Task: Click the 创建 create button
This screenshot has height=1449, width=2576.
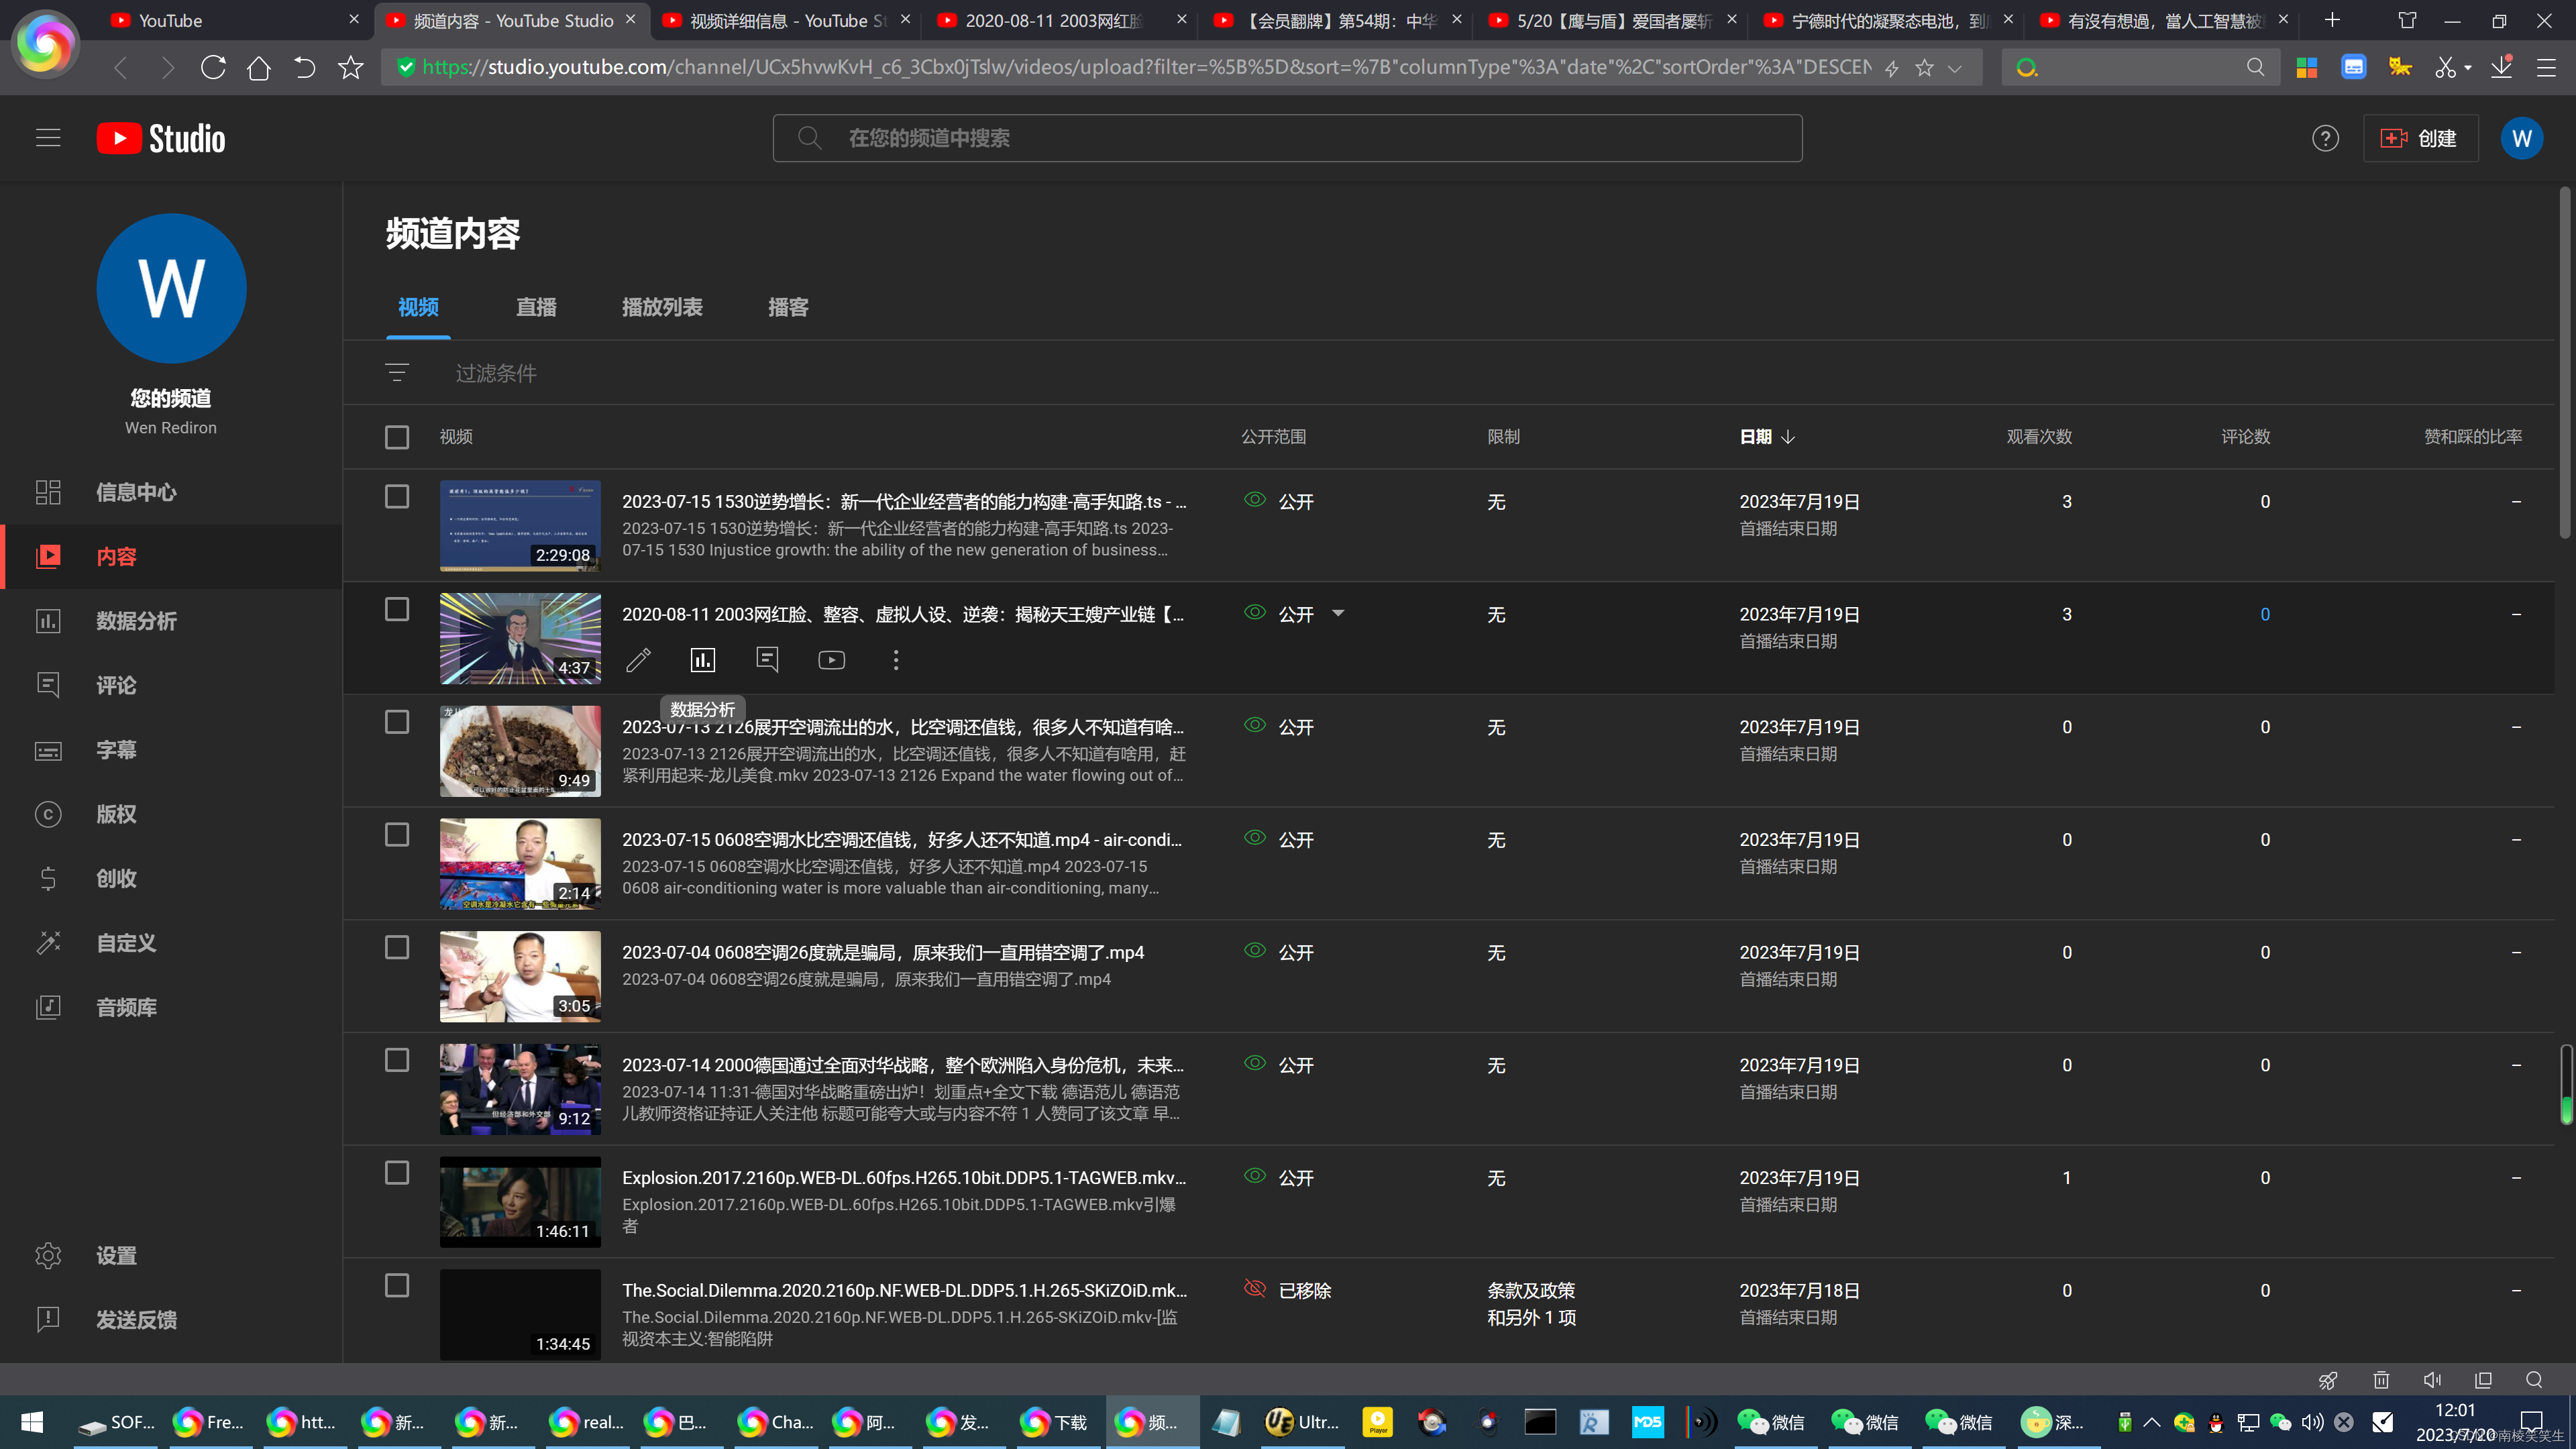Action: coord(2420,138)
